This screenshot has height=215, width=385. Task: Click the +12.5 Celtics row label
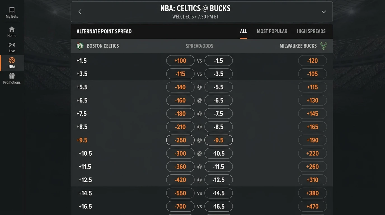click(x=85, y=180)
